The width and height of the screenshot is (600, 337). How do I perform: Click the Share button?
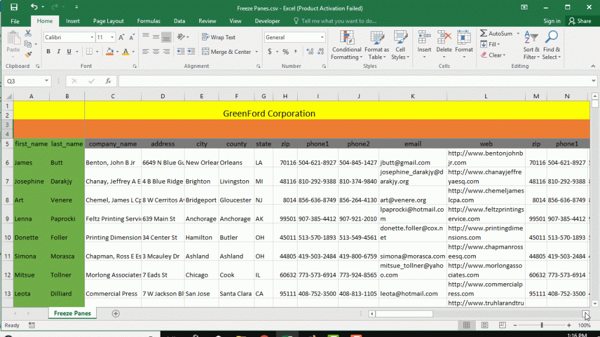(x=579, y=21)
